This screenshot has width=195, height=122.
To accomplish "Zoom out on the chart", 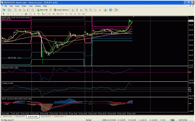I will [x=90, y=10].
